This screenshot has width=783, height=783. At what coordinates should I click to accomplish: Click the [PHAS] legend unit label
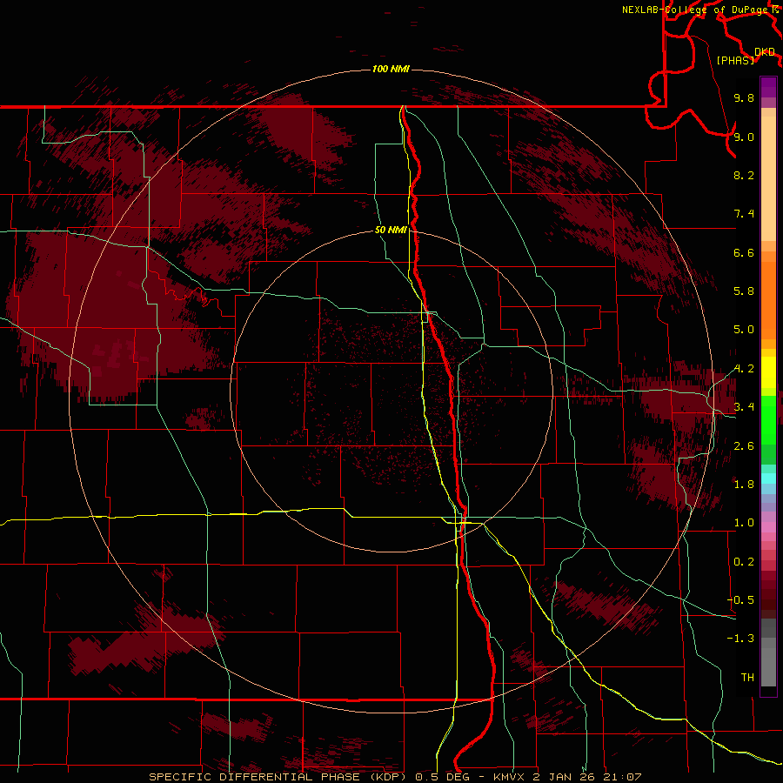[735, 61]
